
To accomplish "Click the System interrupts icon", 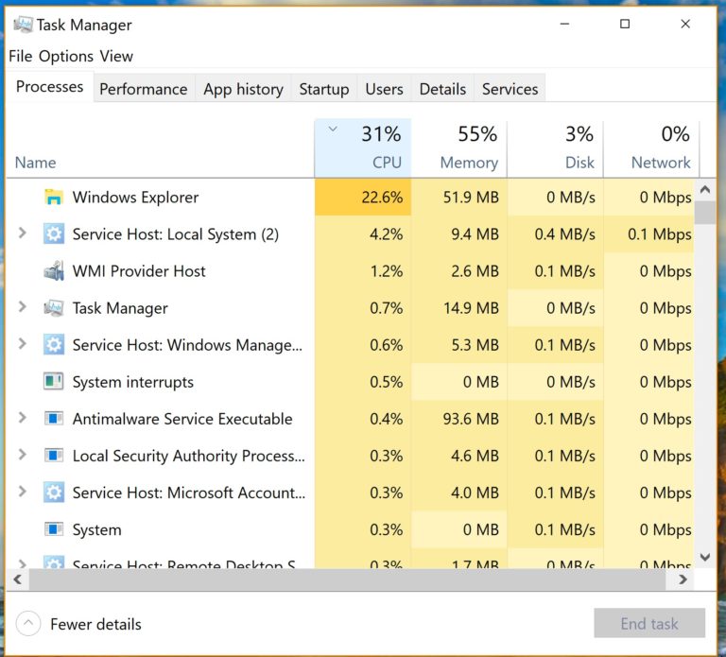I will [x=54, y=382].
